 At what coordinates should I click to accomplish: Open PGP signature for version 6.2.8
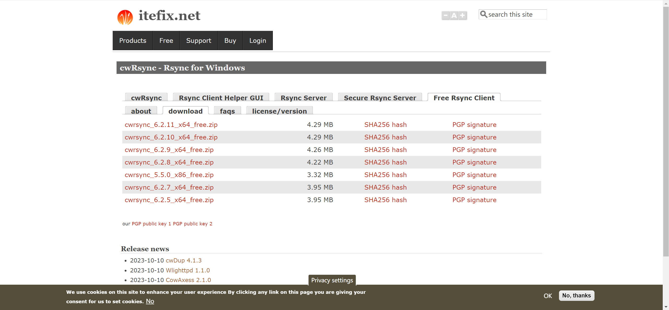pos(474,162)
